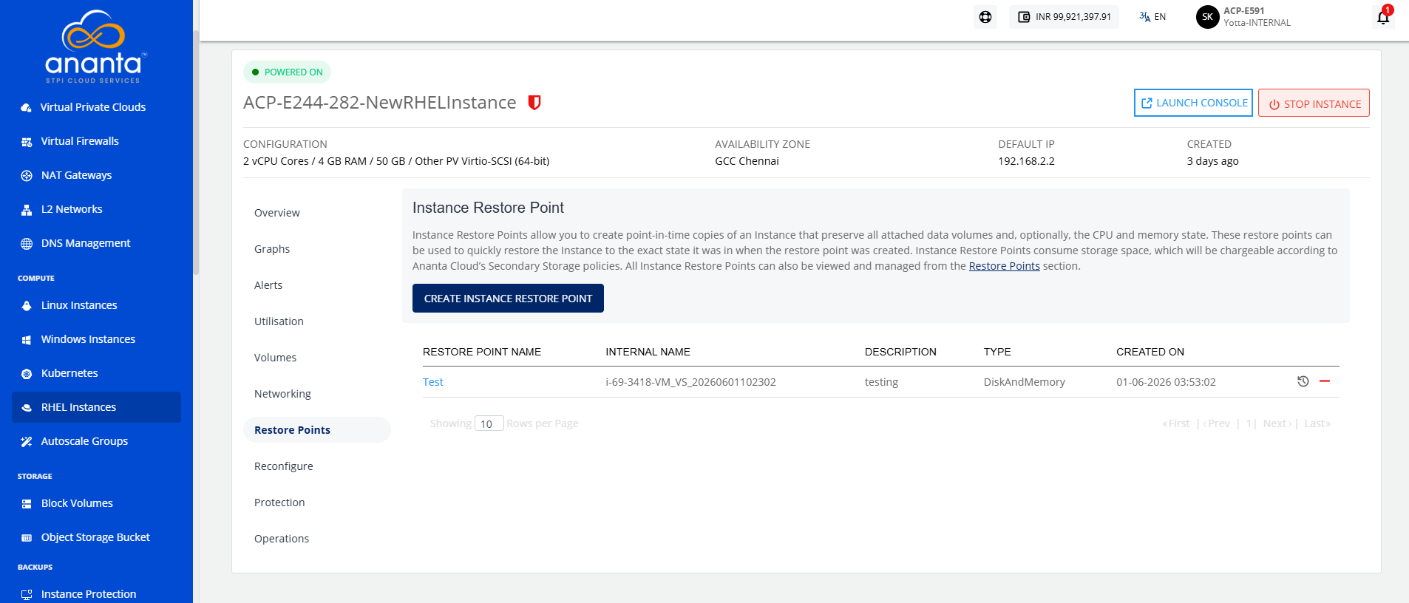Click the Virtual Private Clouds sidebar icon
The height and width of the screenshot is (603, 1409).
coord(27,108)
